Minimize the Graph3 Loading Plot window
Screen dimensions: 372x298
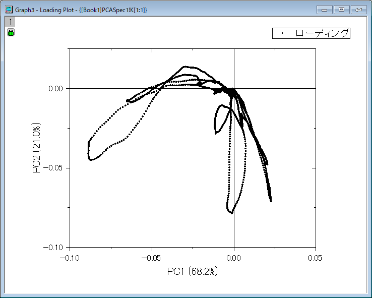coord(324,10)
